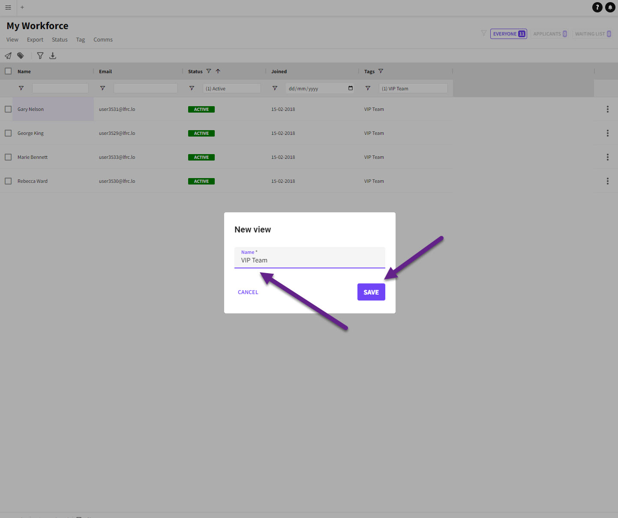This screenshot has height=518, width=618.
Task: Toggle the select-all checkbox in header
Action: [x=8, y=71]
